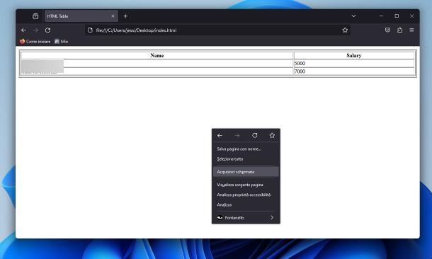Click the context menu back arrow

pos(220,136)
